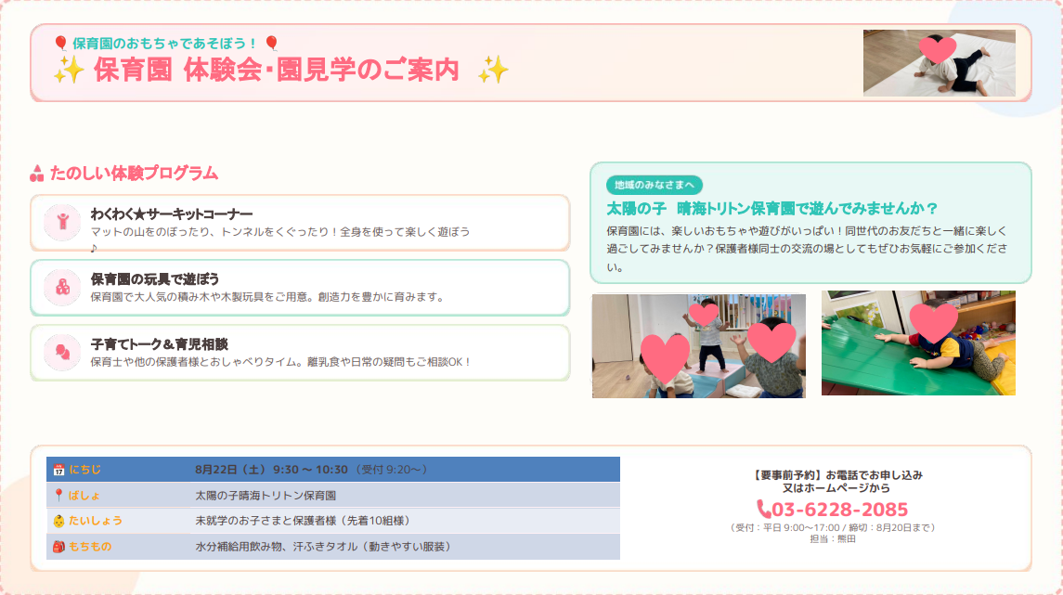Click the 又はホームページから text
This screenshot has width=1063, height=595.
836,488
